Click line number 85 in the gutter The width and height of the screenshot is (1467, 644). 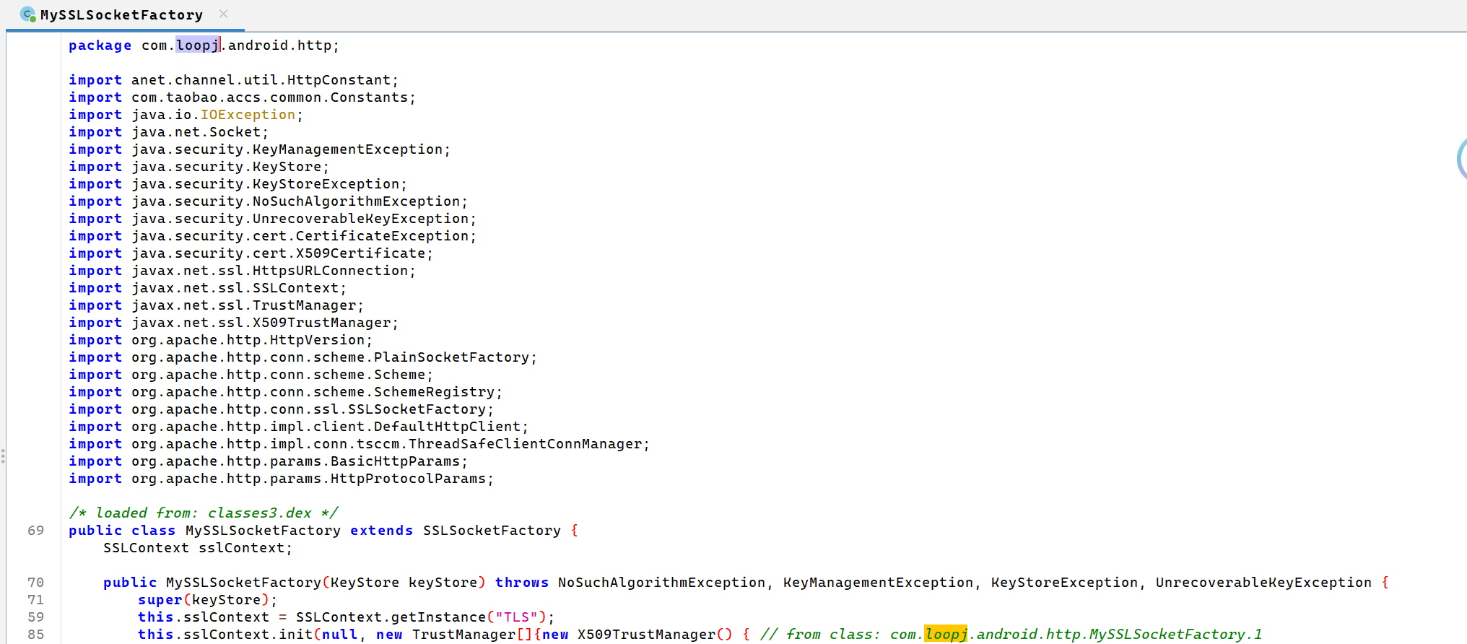(x=35, y=635)
